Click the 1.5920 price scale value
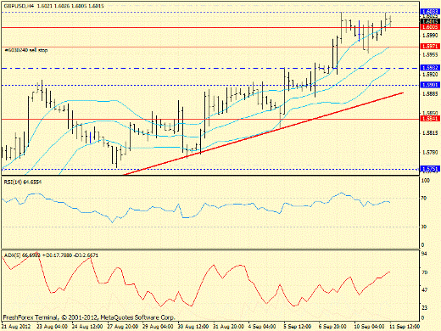Screen dimensions: 441x331 pyautogui.click(x=430, y=75)
